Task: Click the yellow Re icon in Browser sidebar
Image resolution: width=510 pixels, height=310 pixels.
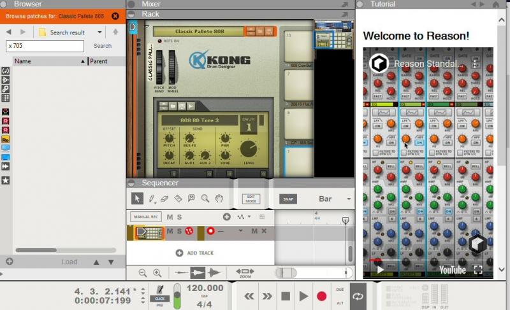Action: tap(6, 139)
